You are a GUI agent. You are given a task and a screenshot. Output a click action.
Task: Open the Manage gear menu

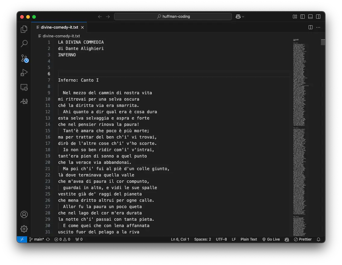[24, 229]
